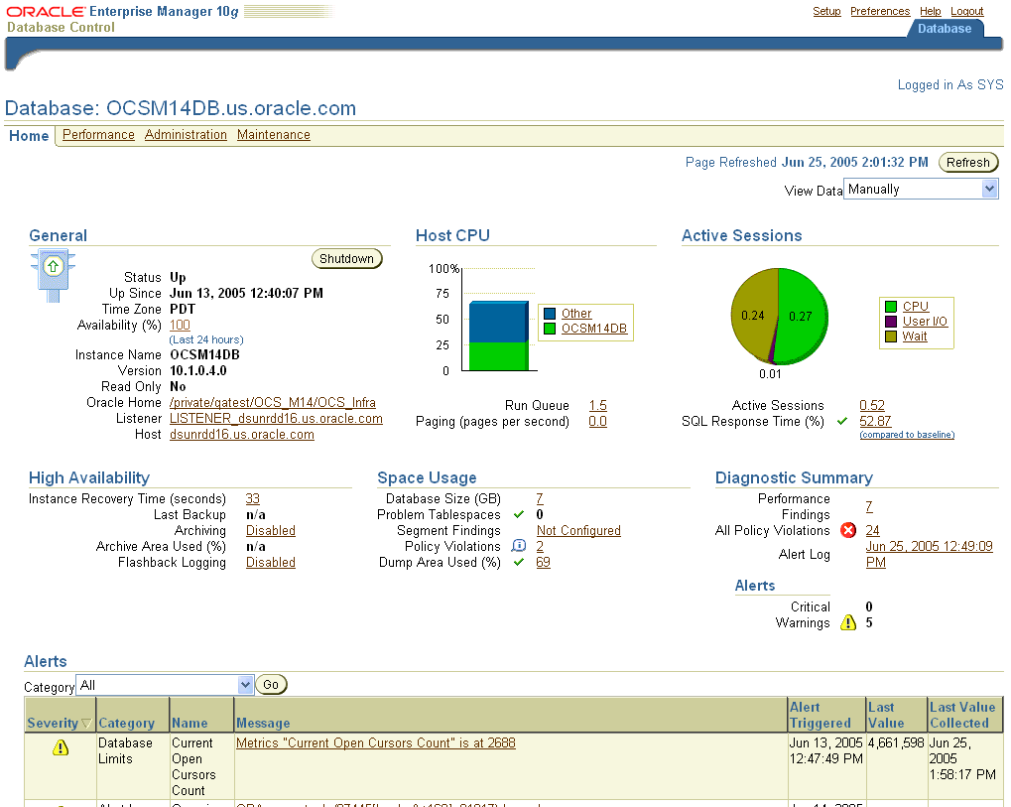
Task: Click the green checkmark beside SQL Response Time
Action: 842,421
